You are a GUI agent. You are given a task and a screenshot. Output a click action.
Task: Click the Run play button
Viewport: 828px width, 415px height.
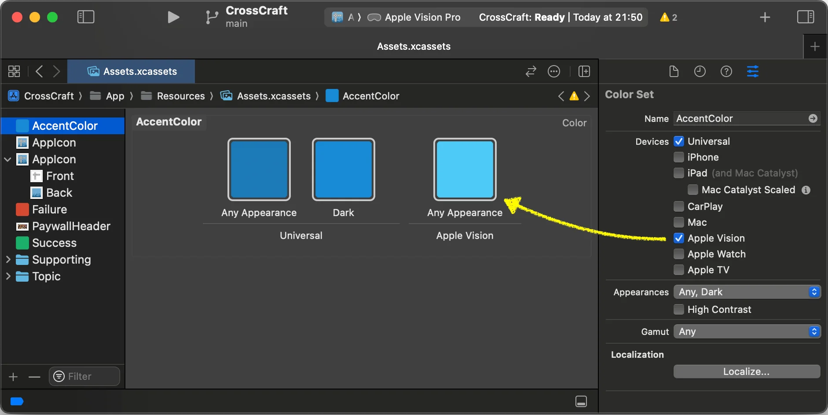coord(173,17)
